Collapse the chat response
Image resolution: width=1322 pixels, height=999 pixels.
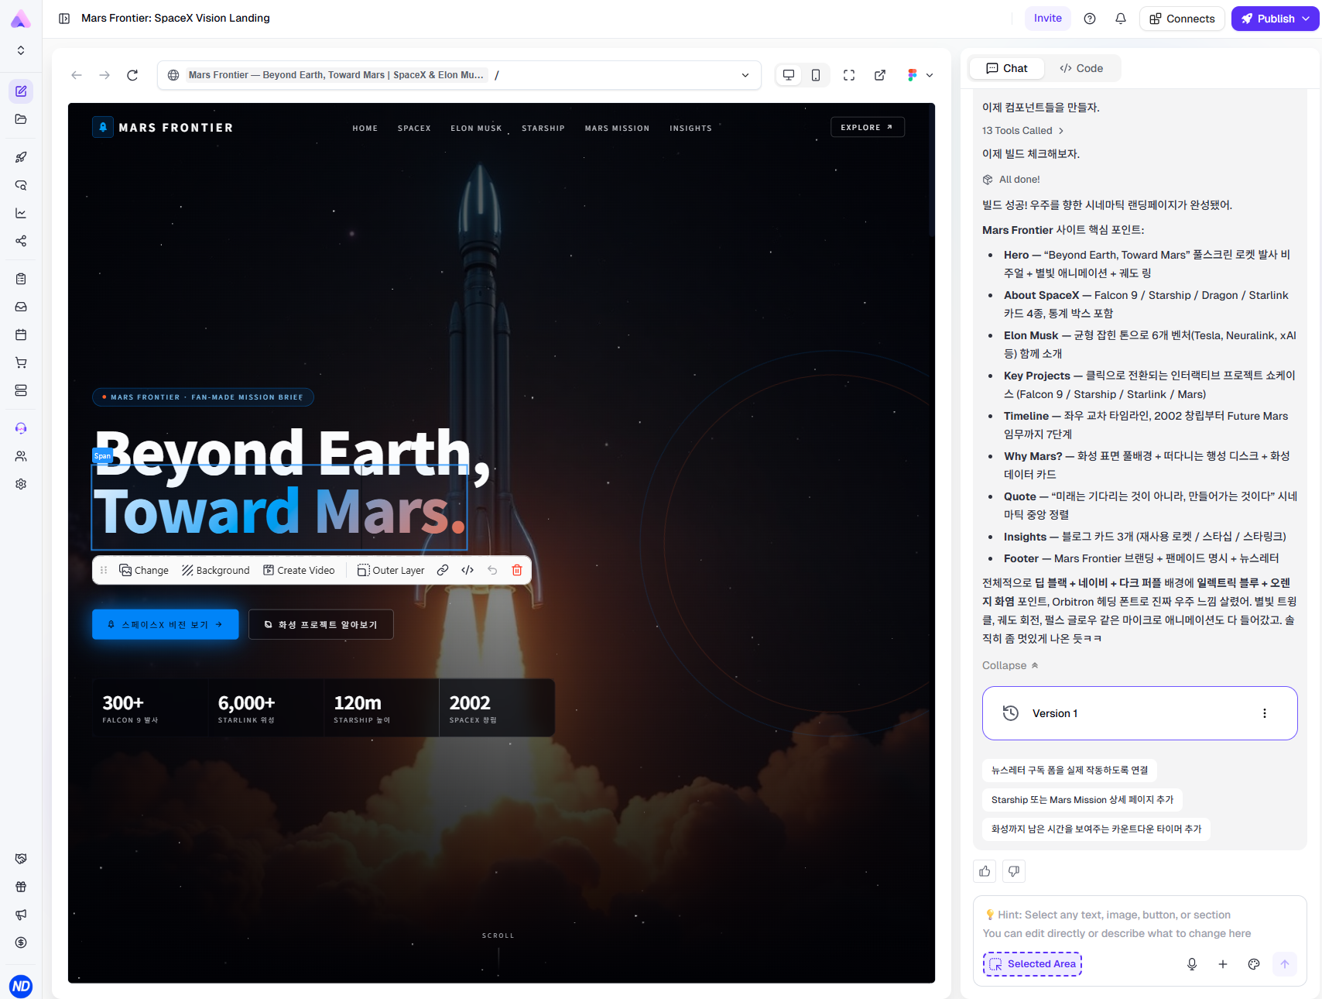click(x=1010, y=665)
